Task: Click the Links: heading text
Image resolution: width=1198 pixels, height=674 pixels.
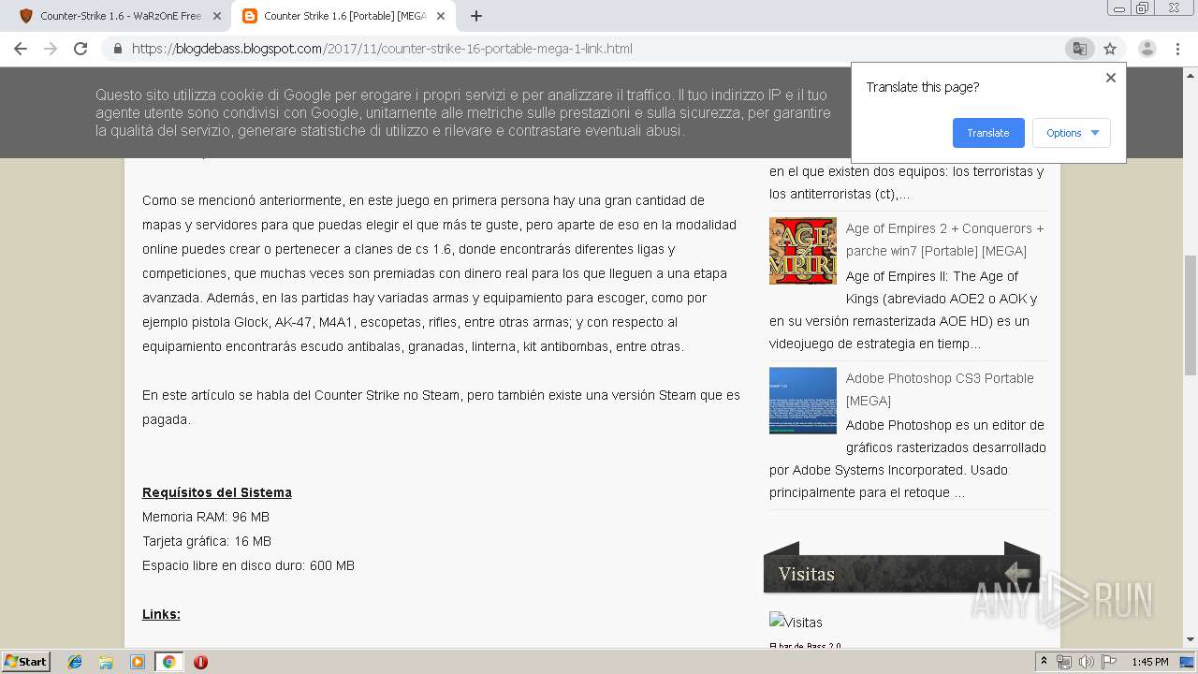Action: [x=161, y=614]
